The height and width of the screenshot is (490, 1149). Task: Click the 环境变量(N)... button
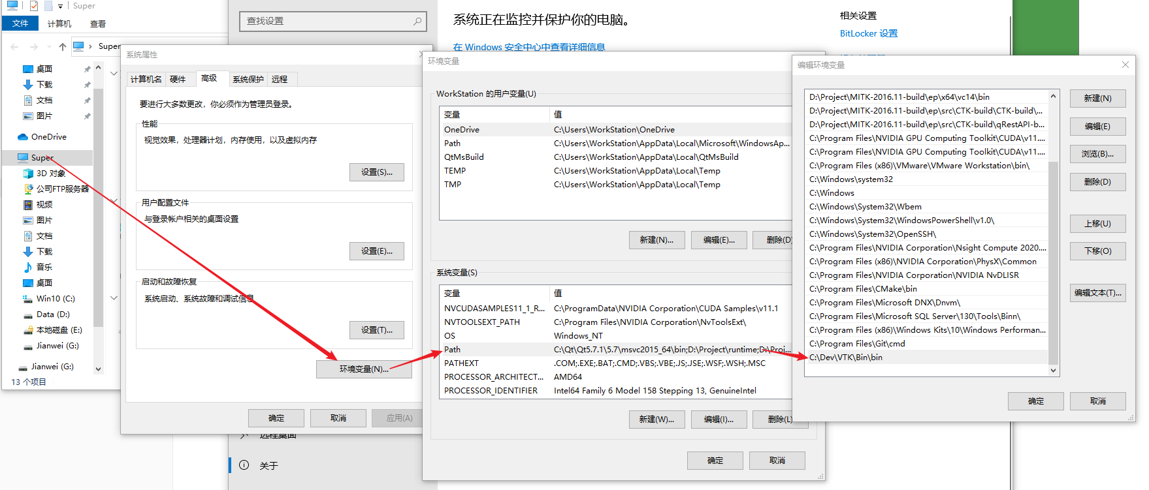pyautogui.click(x=364, y=369)
